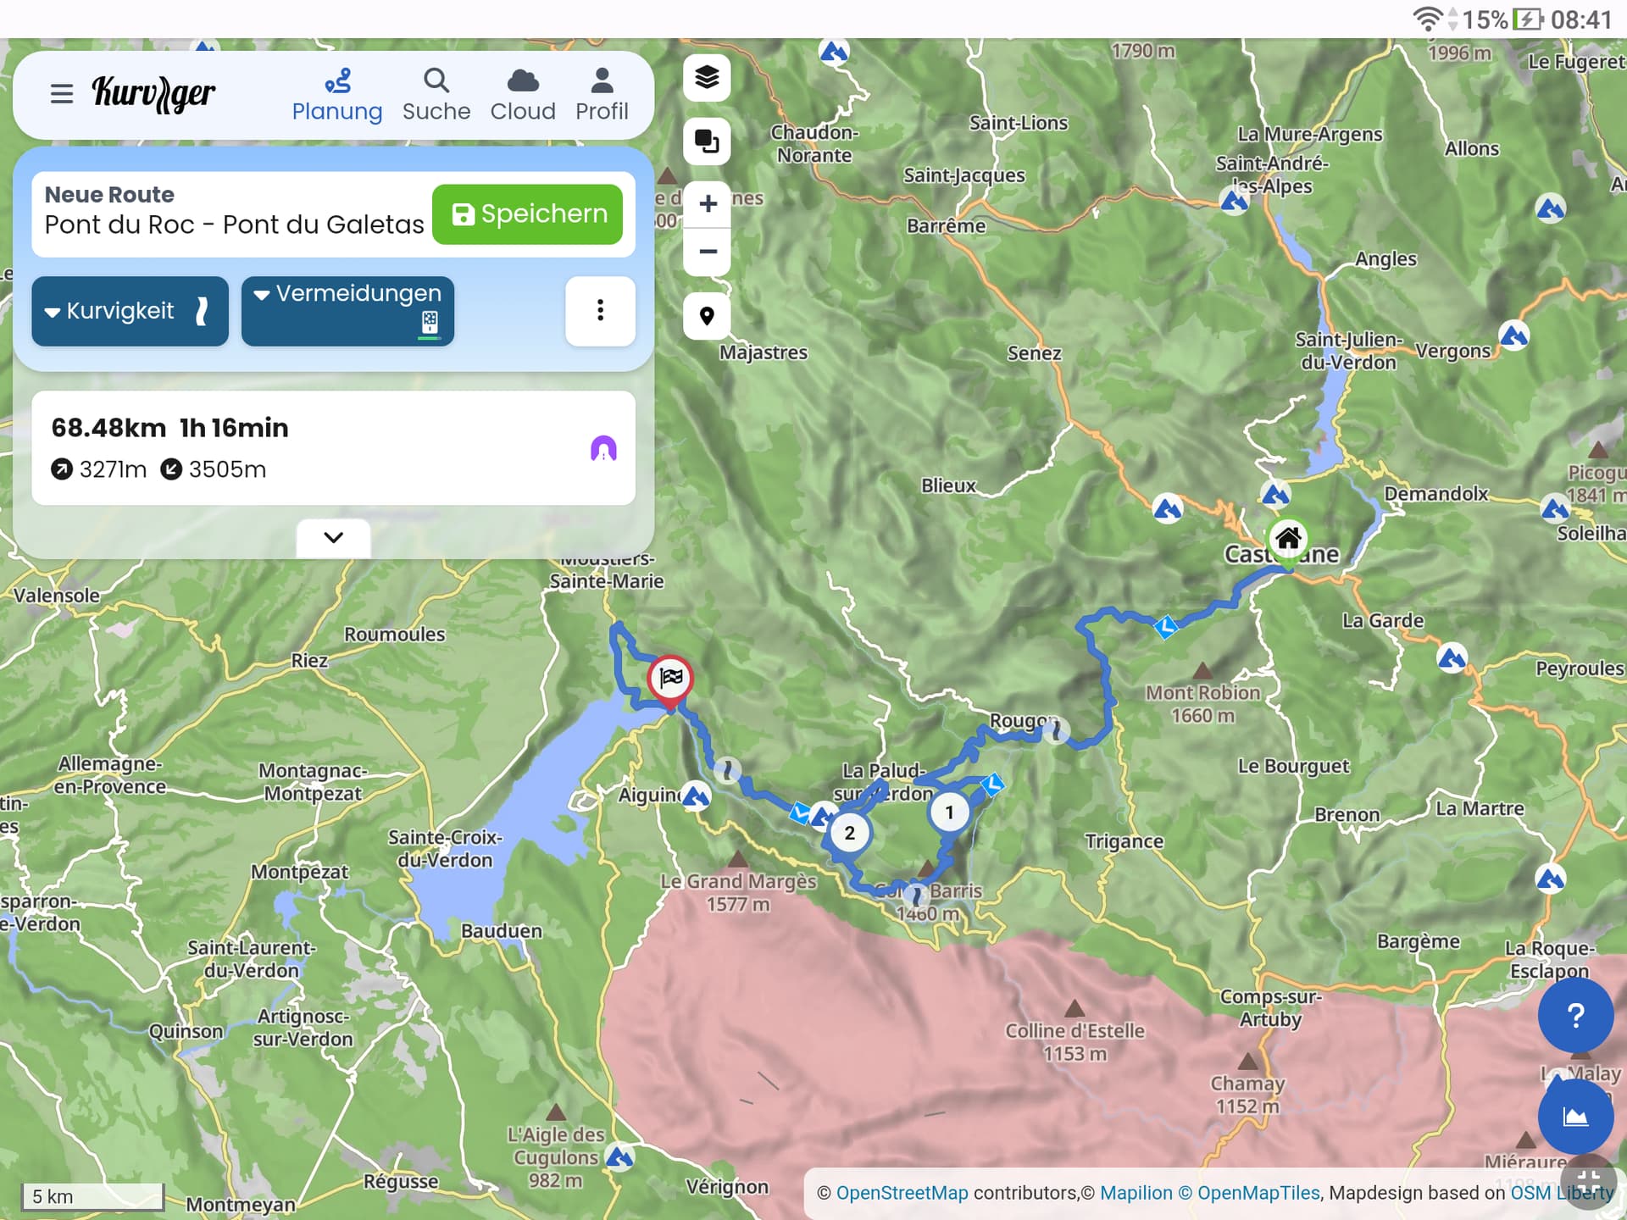Screen dimensions: 1627x1220
Task: Click the overlay layers icon
Action: pyautogui.click(x=707, y=141)
